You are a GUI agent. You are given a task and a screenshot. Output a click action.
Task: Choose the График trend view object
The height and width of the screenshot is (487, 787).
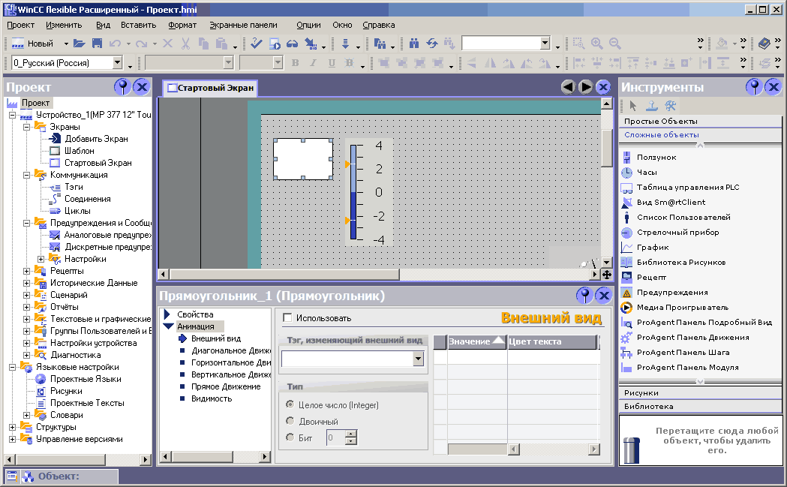tap(652, 248)
